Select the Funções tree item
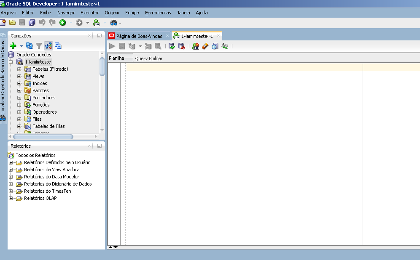The image size is (420, 260). [x=41, y=105]
